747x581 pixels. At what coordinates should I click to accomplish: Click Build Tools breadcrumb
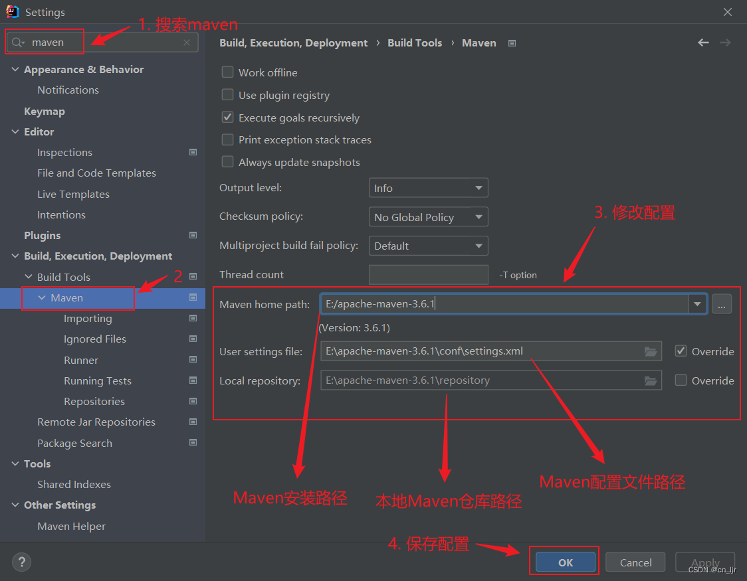(x=415, y=42)
